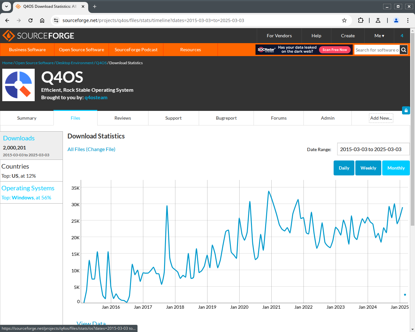The image size is (415, 332).
Task: Switch chart to Daily view
Action: coord(344,168)
